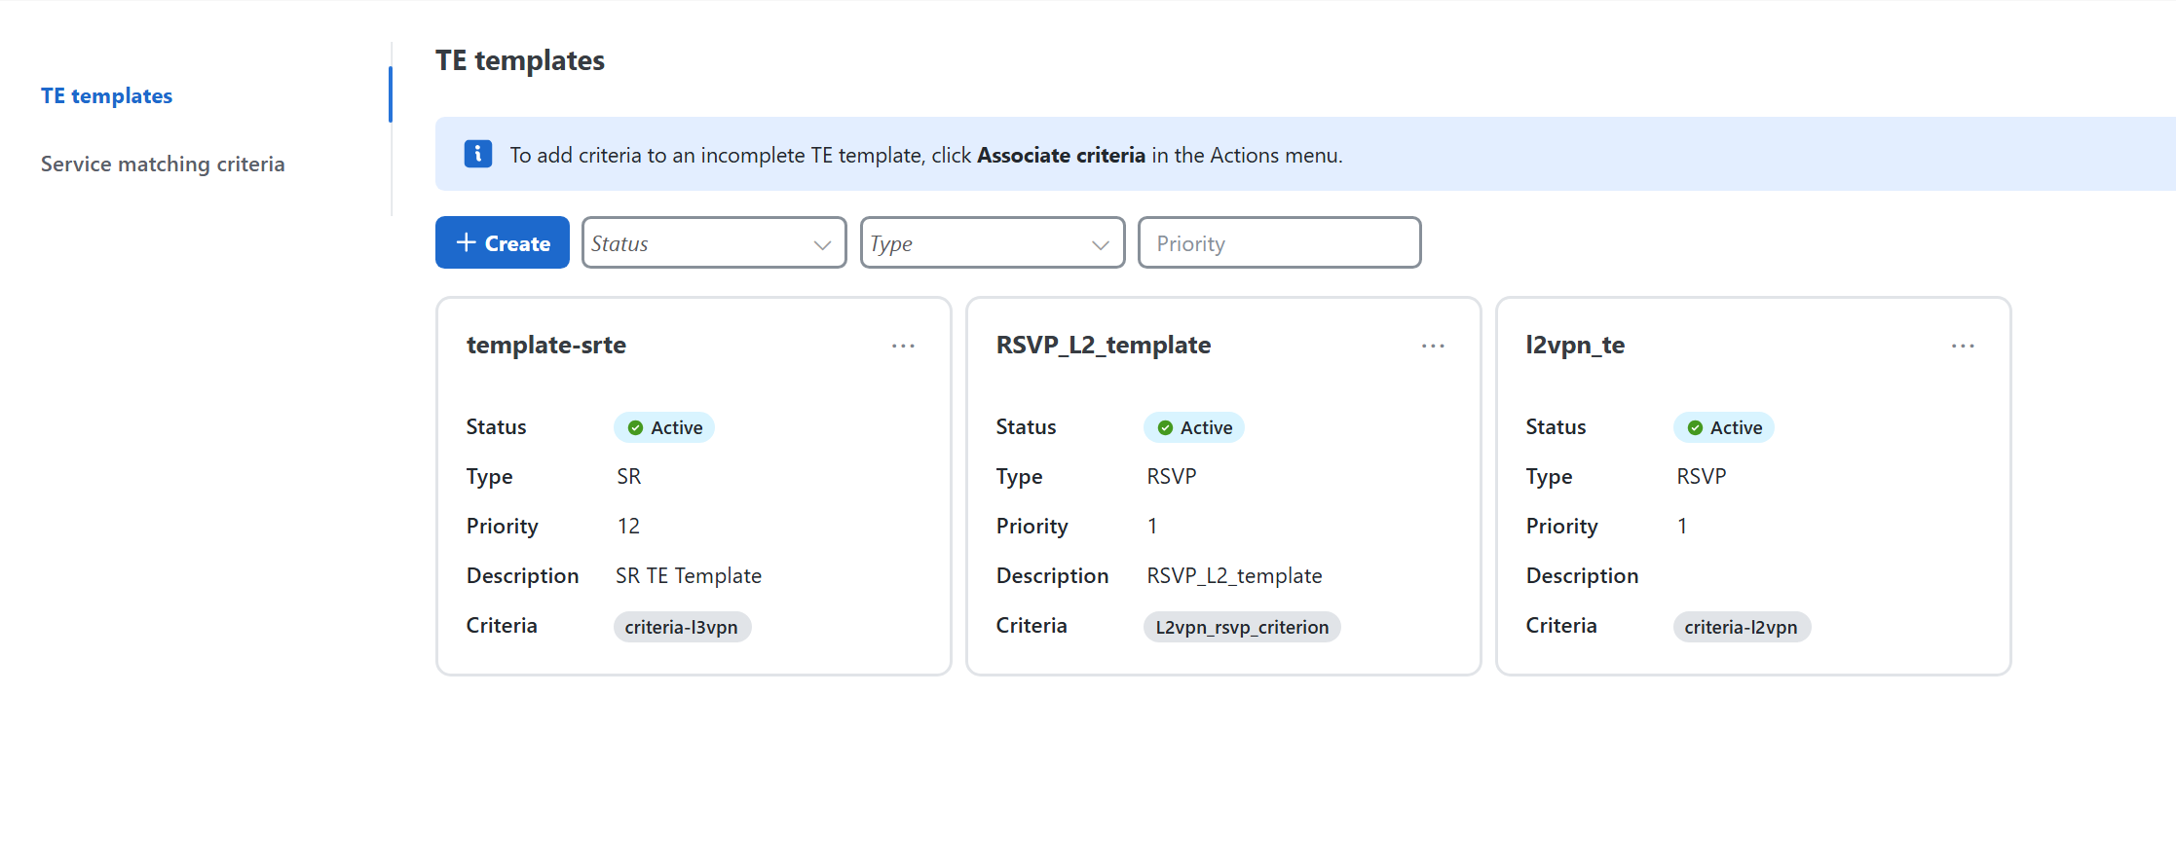Switch to Service matching criteria tab
Screen dimensions: 2176x841
163,164
